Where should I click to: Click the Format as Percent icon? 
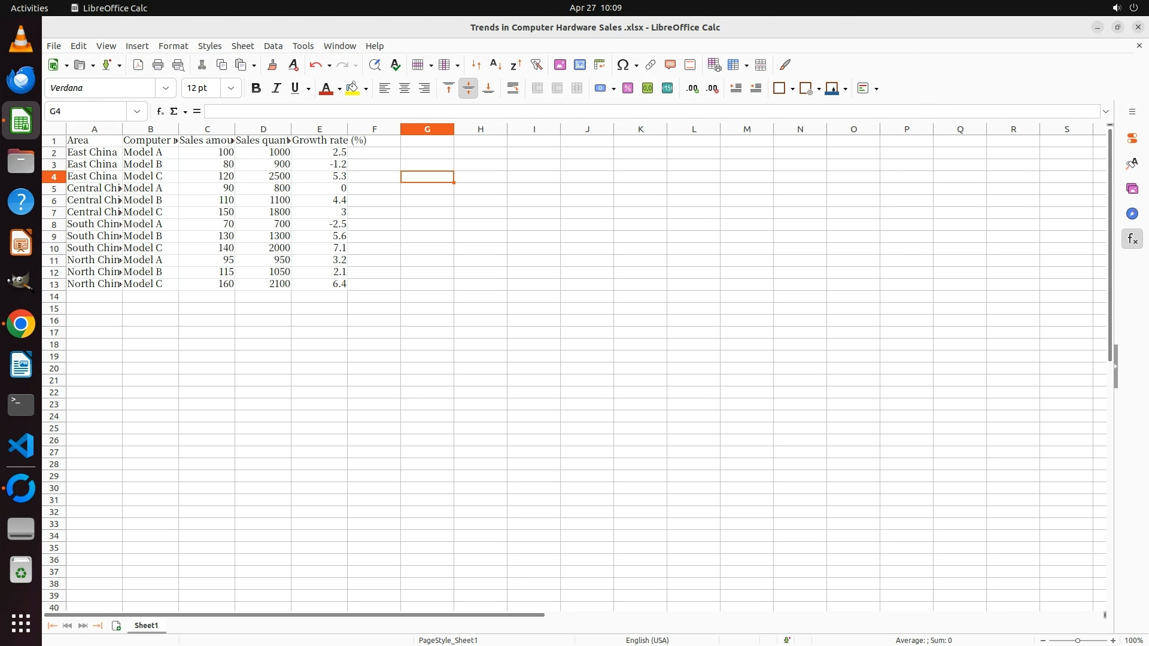pos(627,89)
